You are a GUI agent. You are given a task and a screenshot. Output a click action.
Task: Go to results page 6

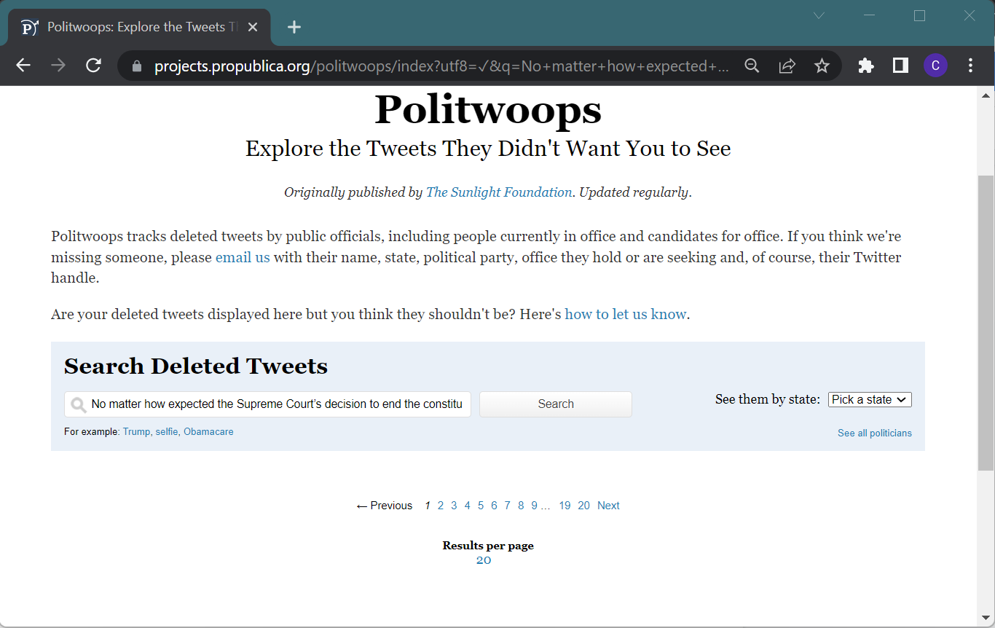click(x=494, y=506)
